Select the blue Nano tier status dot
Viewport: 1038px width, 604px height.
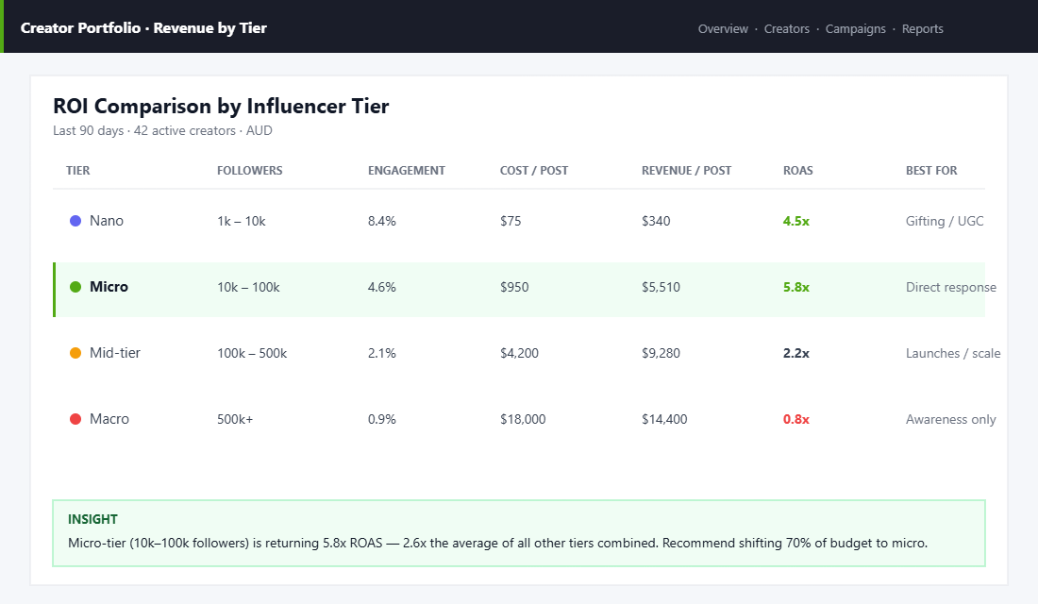click(x=76, y=221)
